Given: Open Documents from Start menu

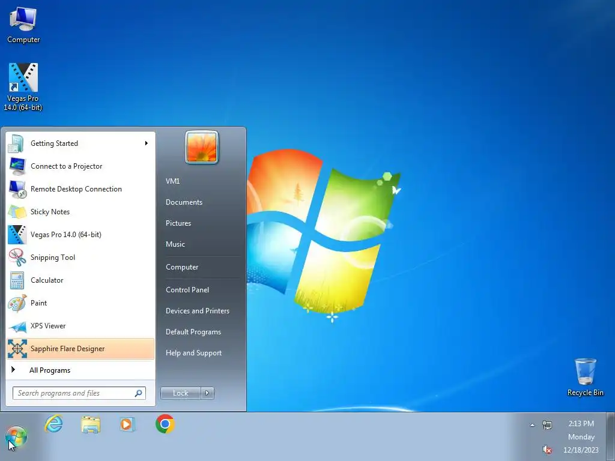Looking at the screenshot, I should (184, 202).
